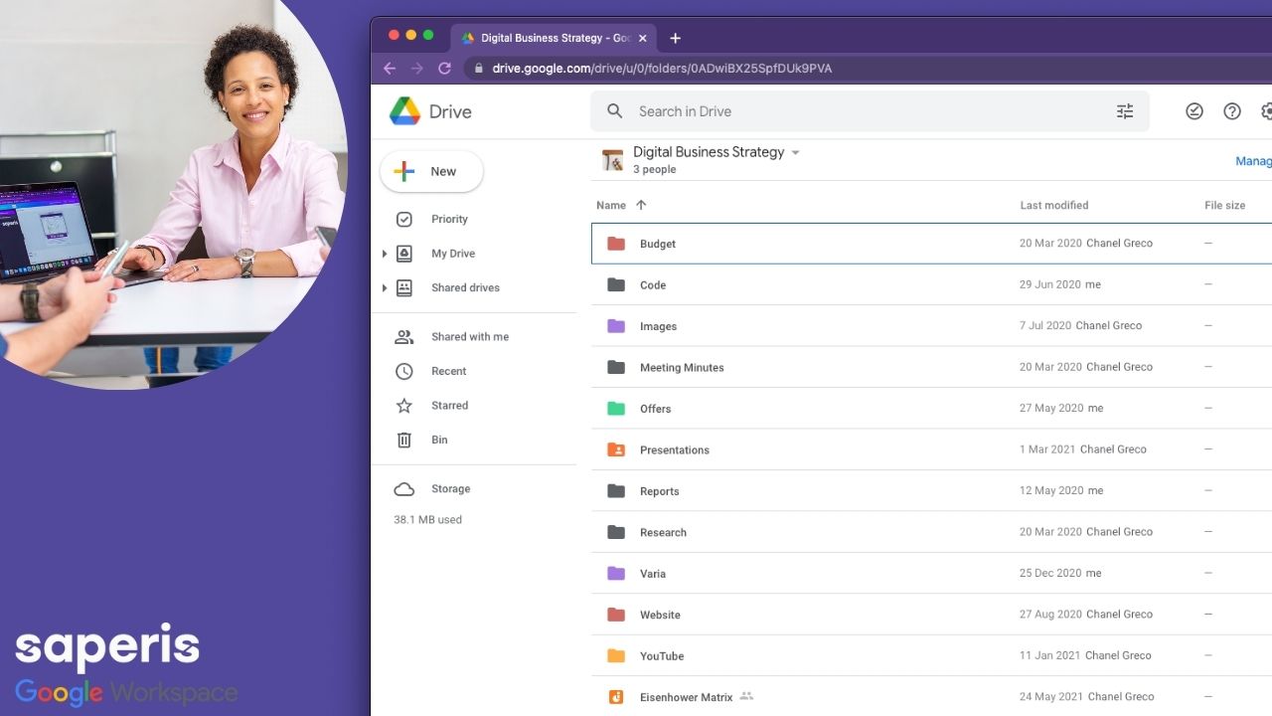Click browser back arrow
The height and width of the screenshot is (716, 1272).
(x=390, y=69)
